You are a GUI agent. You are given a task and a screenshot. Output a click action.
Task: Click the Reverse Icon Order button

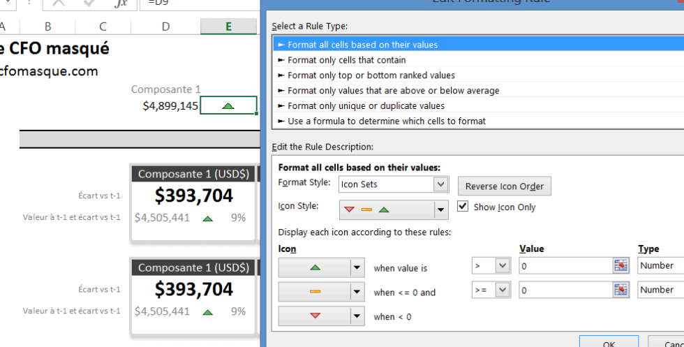tap(504, 186)
